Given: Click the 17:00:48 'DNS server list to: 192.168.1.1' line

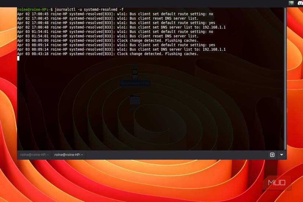Looking at the screenshot, I should 121,27.
